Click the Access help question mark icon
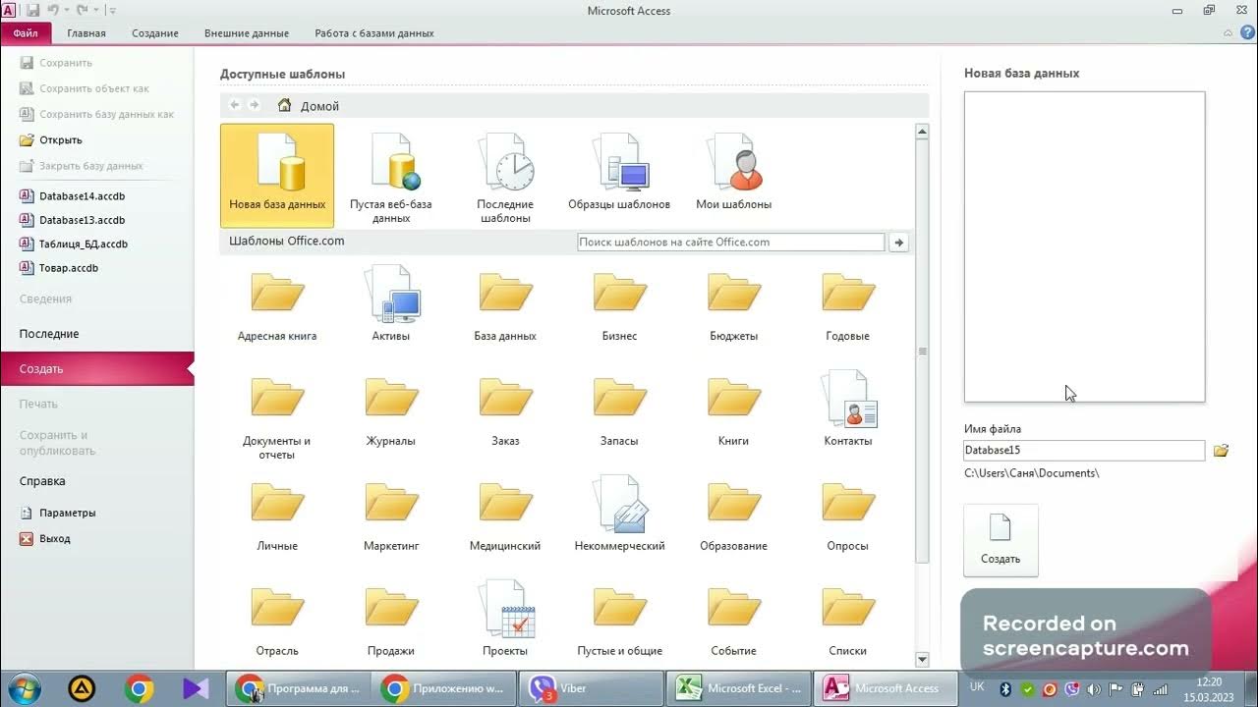Viewport: 1258px width, 707px height. coord(1247,32)
